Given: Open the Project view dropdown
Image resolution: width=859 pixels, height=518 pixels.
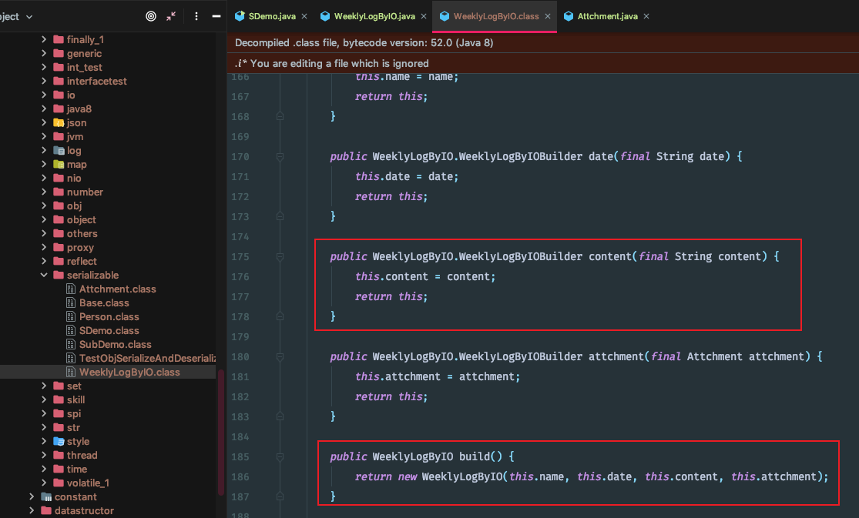Looking at the screenshot, I should point(29,17).
